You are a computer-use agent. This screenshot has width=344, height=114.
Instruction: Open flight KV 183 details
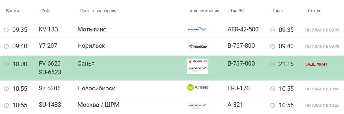pos(48,29)
